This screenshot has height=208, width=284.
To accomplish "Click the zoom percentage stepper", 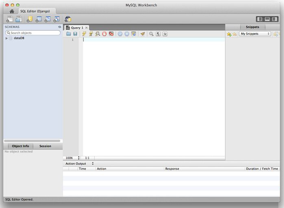I will click(79, 158).
